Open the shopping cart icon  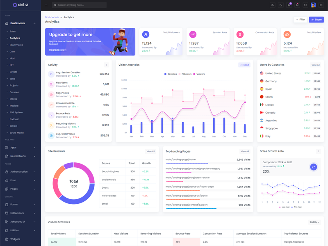point(289,5)
